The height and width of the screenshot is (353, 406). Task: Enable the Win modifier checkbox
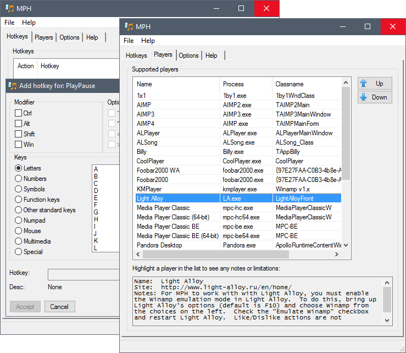coord(18,145)
